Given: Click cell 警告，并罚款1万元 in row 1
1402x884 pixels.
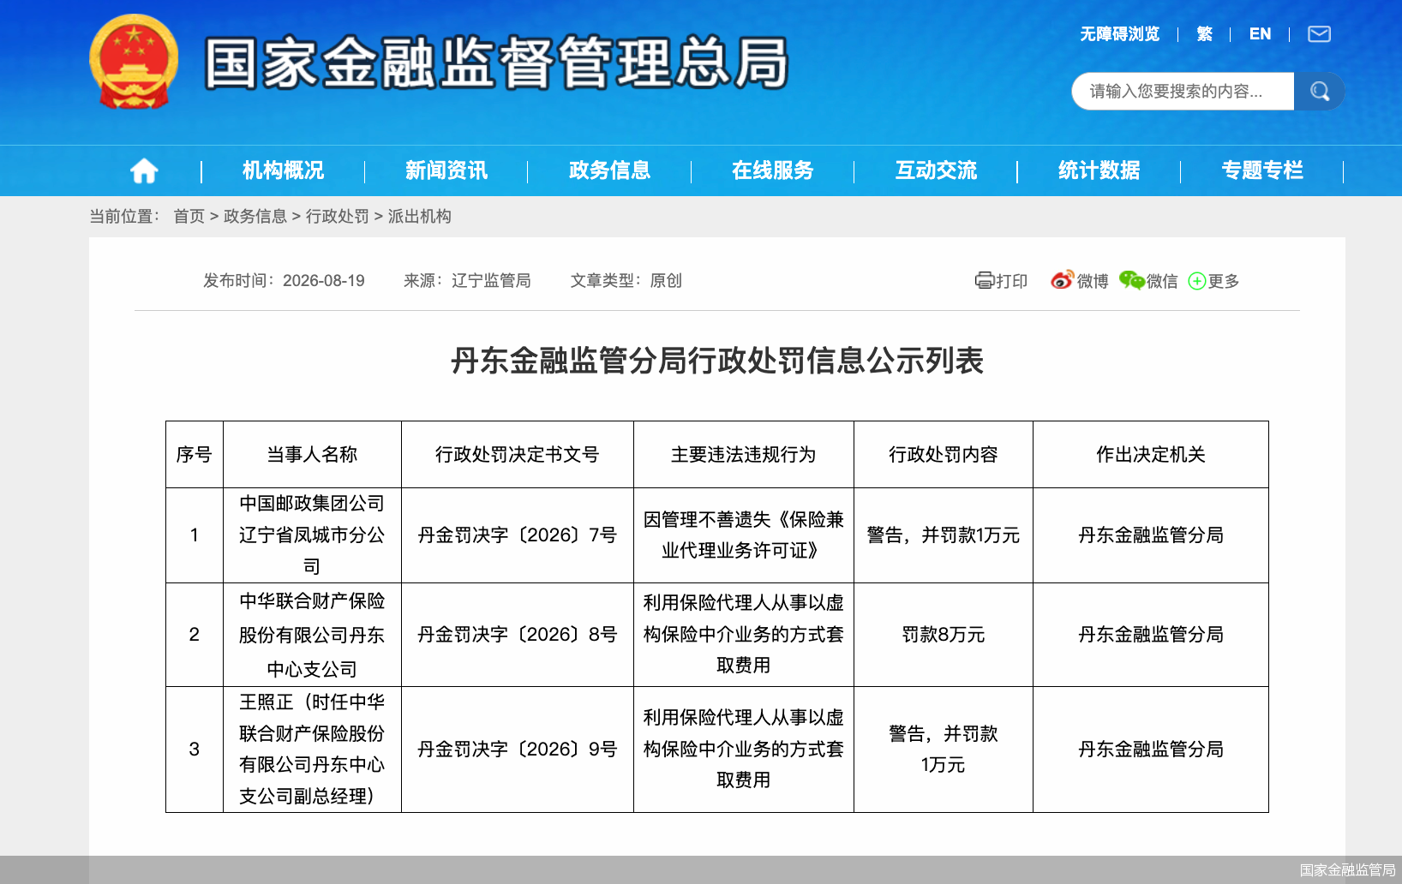Looking at the screenshot, I should click(x=944, y=535).
